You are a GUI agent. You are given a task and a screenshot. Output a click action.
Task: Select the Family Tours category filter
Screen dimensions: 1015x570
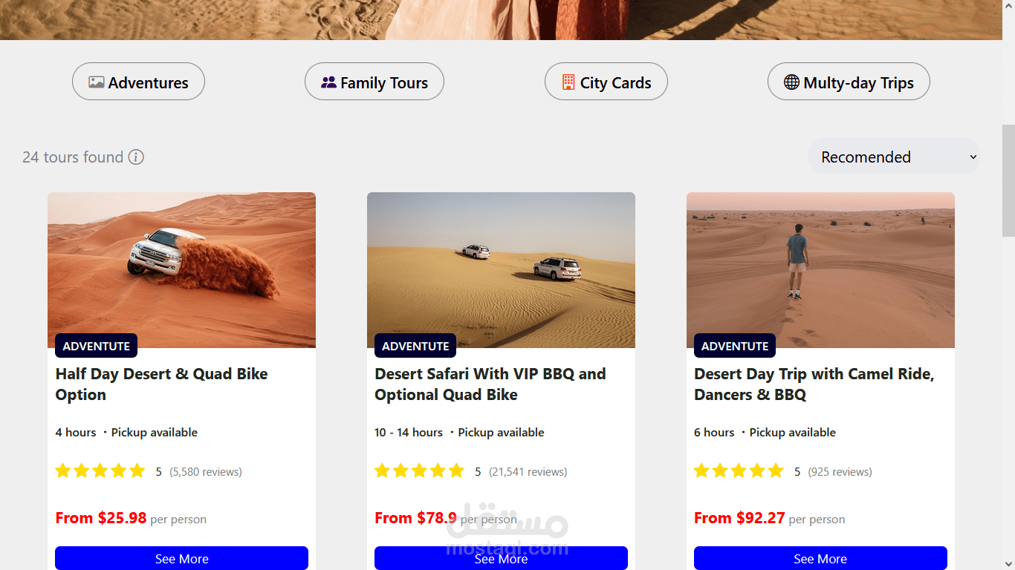(x=374, y=82)
